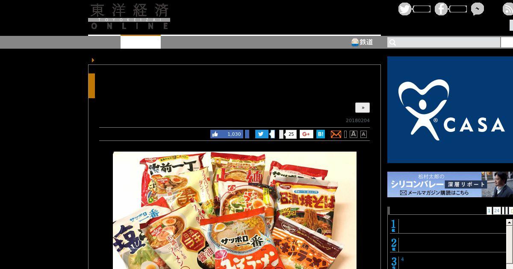
Task: Open the Messenger chat bubble icon
Action: pos(478,9)
